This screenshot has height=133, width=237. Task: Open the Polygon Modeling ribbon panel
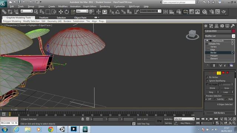pos(12,21)
